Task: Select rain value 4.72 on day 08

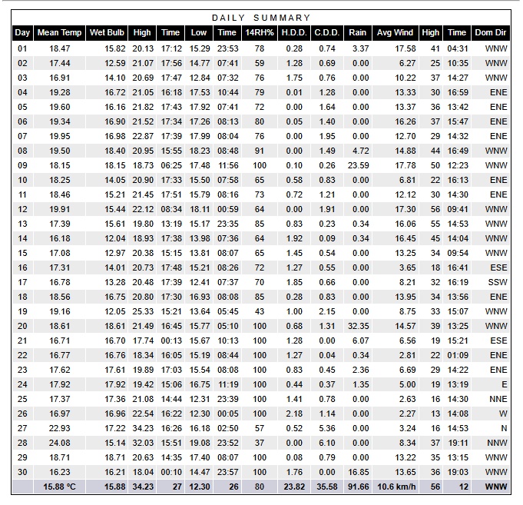Action: click(360, 151)
